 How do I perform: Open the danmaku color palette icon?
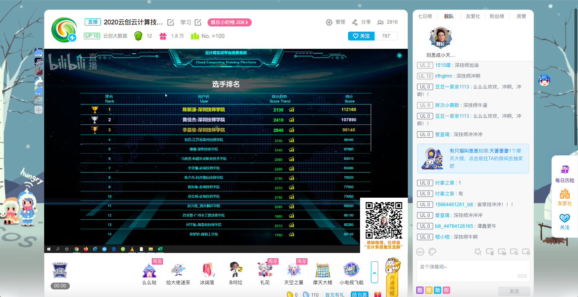click(x=432, y=252)
